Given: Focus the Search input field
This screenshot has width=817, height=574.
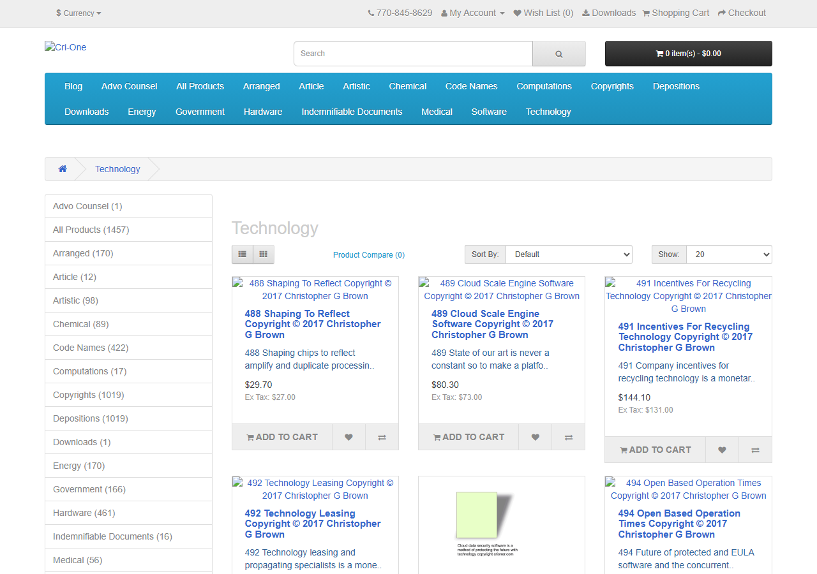Looking at the screenshot, I should coord(413,54).
